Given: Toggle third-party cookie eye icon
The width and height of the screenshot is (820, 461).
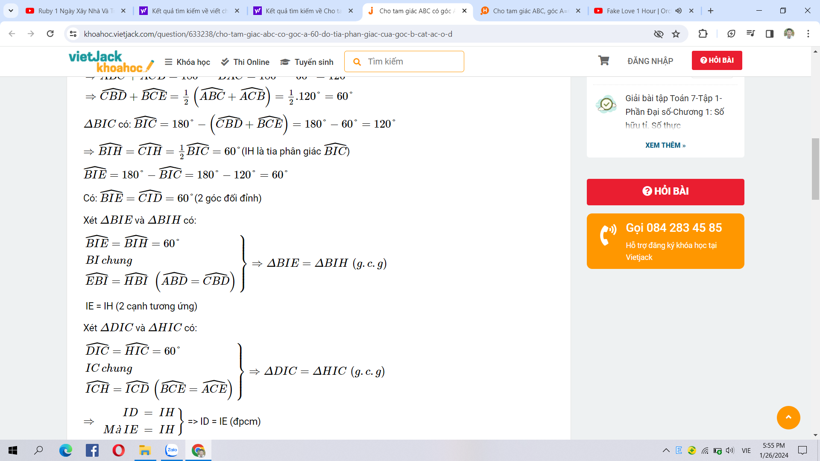Looking at the screenshot, I should tap(658, 34).
